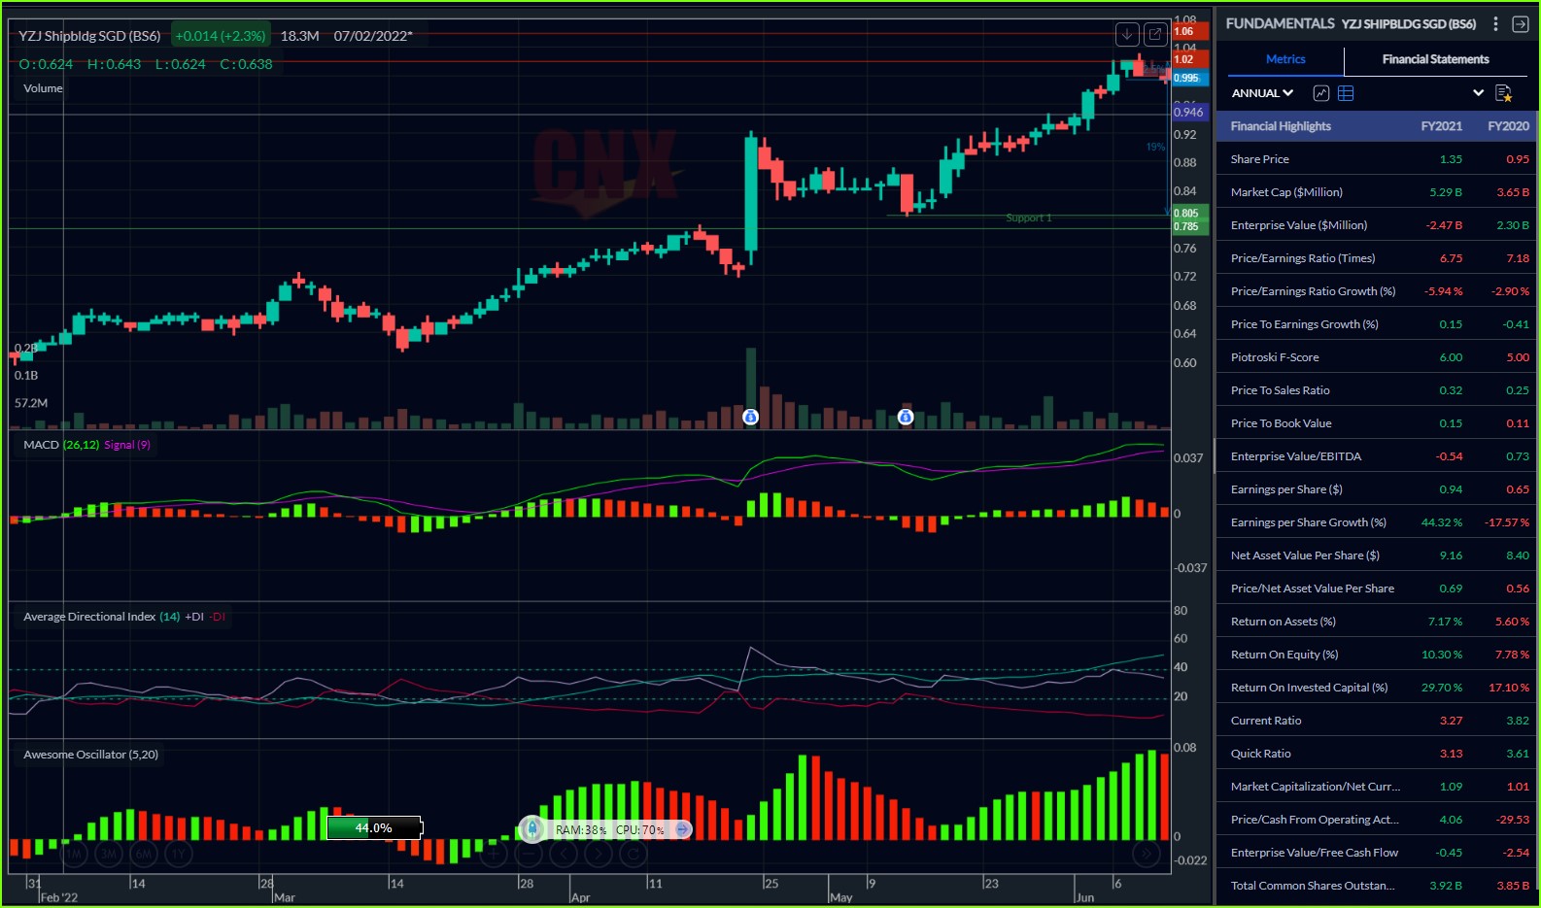The width and height of the screenshot is (1541, 908).
Task: Click the Signal (9) label
Action: [x=127, y=445]
